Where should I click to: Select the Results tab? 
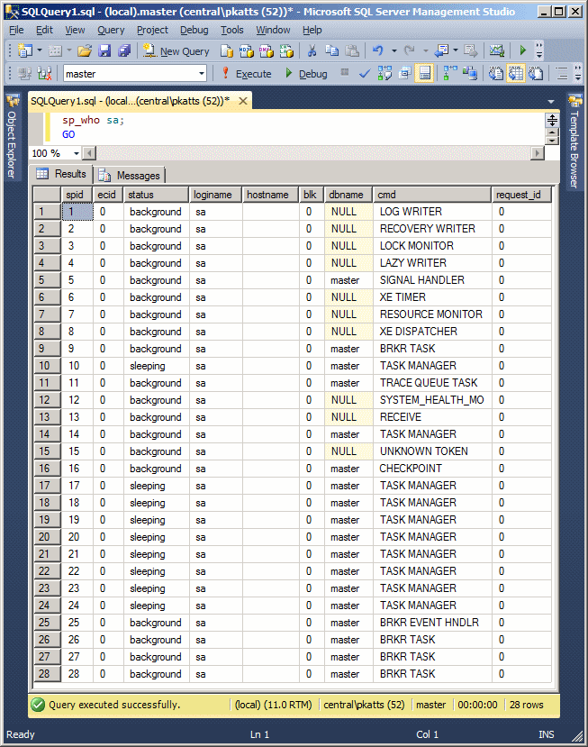point(61,174)
